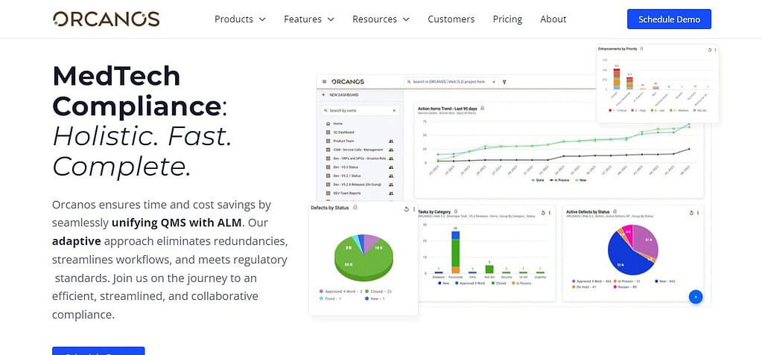Clear the 'Search by name' field with its X
The width and height of the screenshot is (762, 355).
pos(394,111)
